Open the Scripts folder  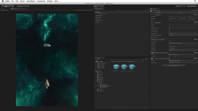pos(101,89)
